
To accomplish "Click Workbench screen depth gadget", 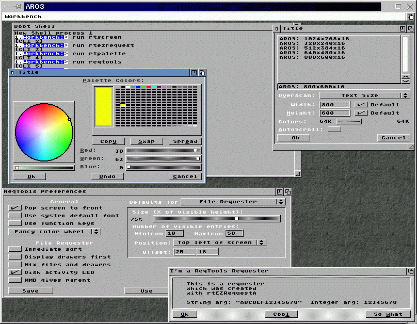I will pyautogui.click(x=410, y=17).
